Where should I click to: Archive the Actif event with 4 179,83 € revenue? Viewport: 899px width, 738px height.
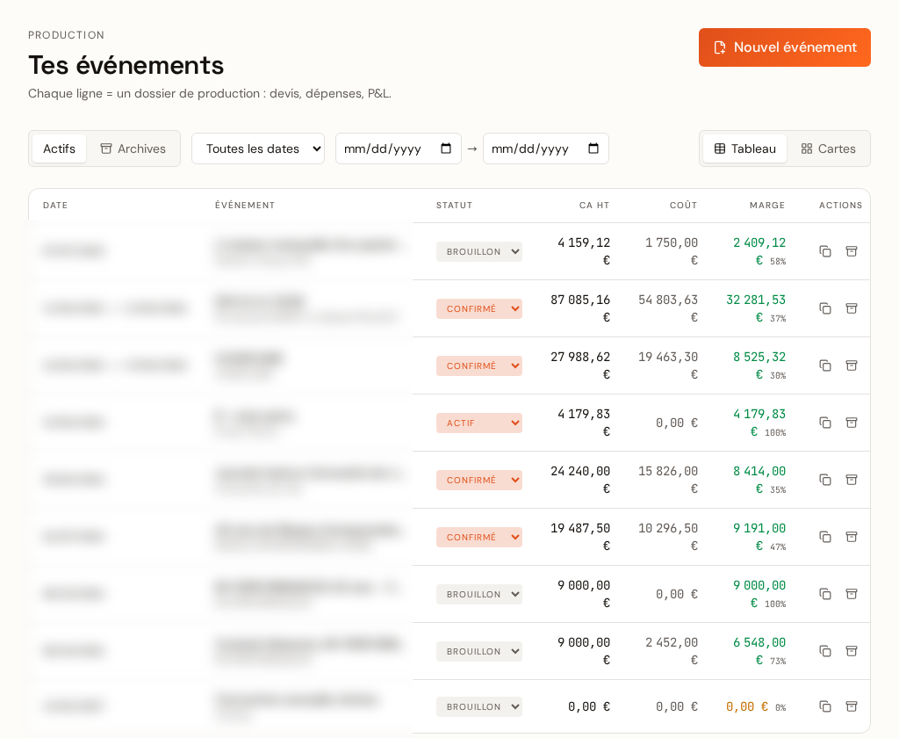coord(852,423)
